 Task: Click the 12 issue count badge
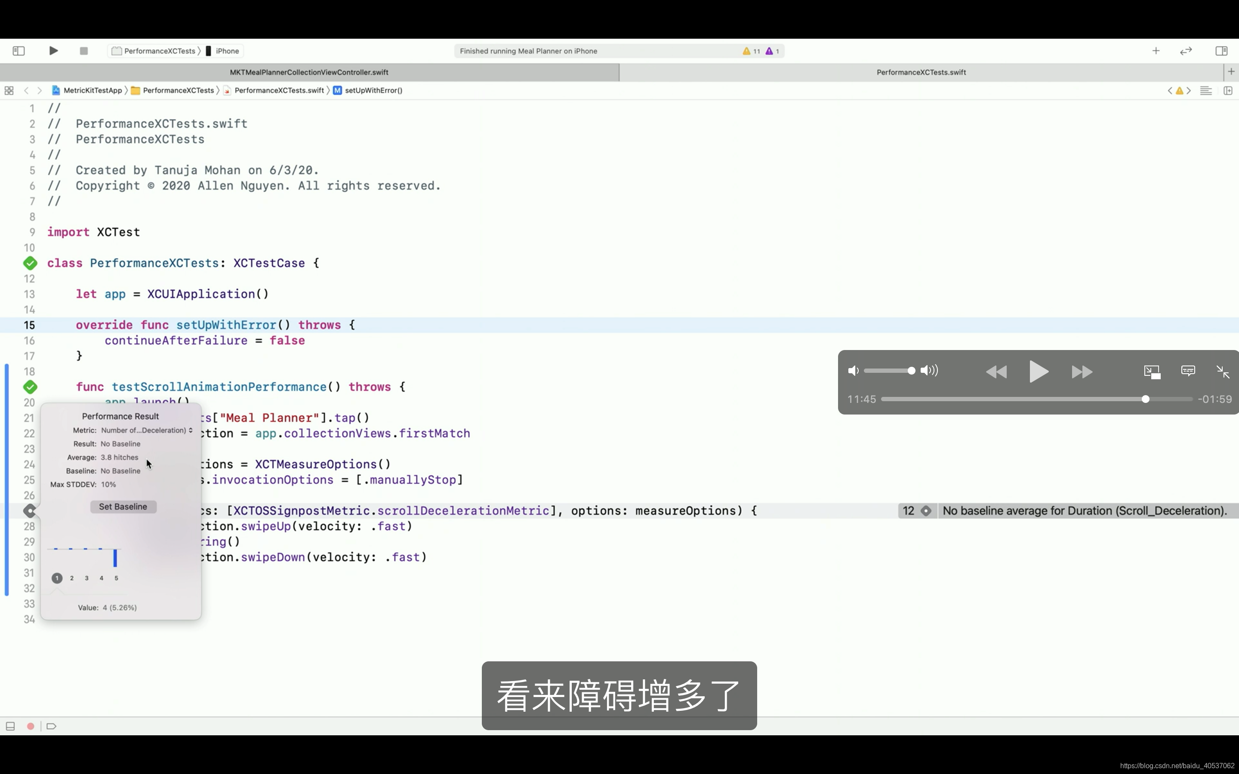908,511
